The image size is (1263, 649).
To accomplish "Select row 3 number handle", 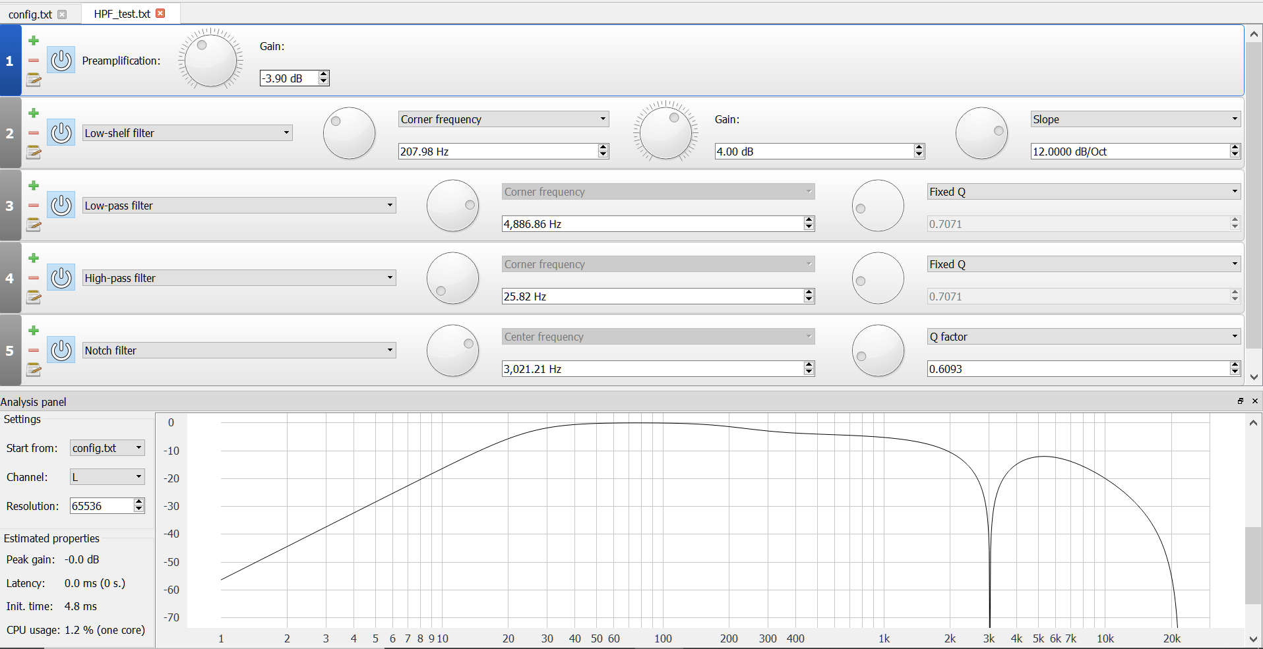I will pos(10,206).
